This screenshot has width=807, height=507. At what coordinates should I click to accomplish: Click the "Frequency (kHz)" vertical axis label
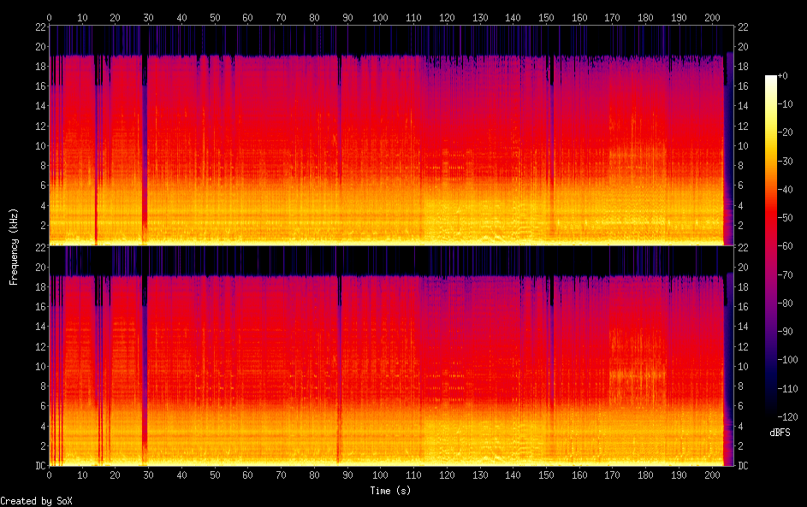click(x=14, y=246)
